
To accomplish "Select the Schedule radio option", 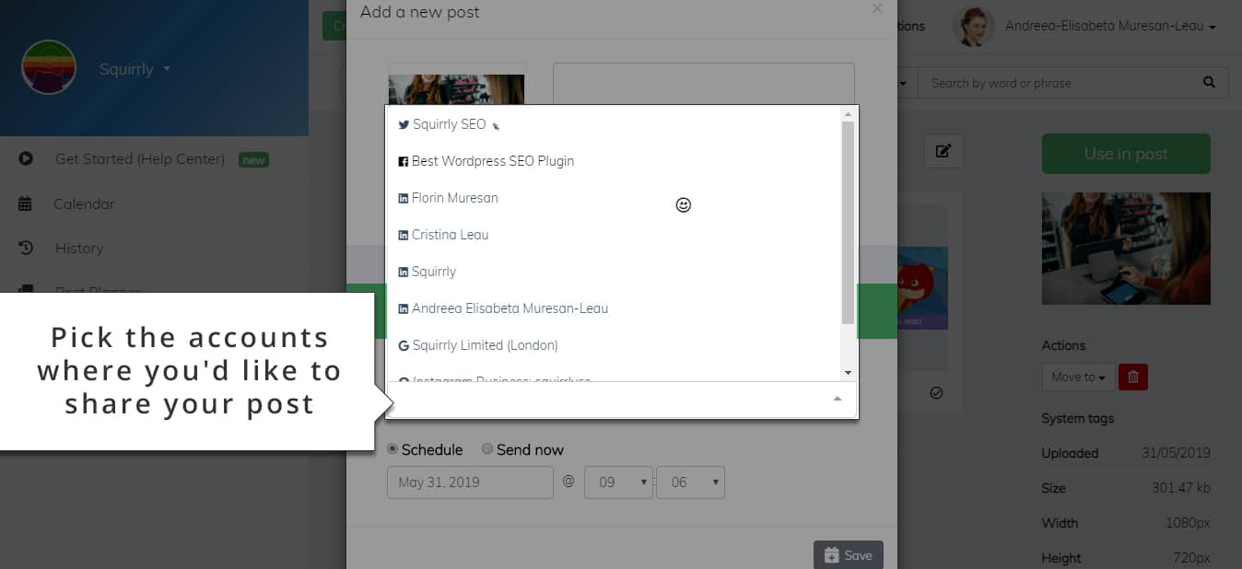I will coord(393,449).
